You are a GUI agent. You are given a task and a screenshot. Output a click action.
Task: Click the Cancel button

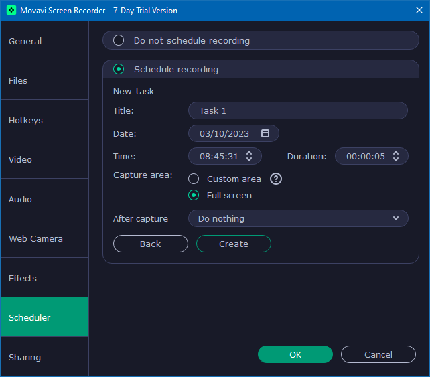pyautogui.click(x=378, y=354)
